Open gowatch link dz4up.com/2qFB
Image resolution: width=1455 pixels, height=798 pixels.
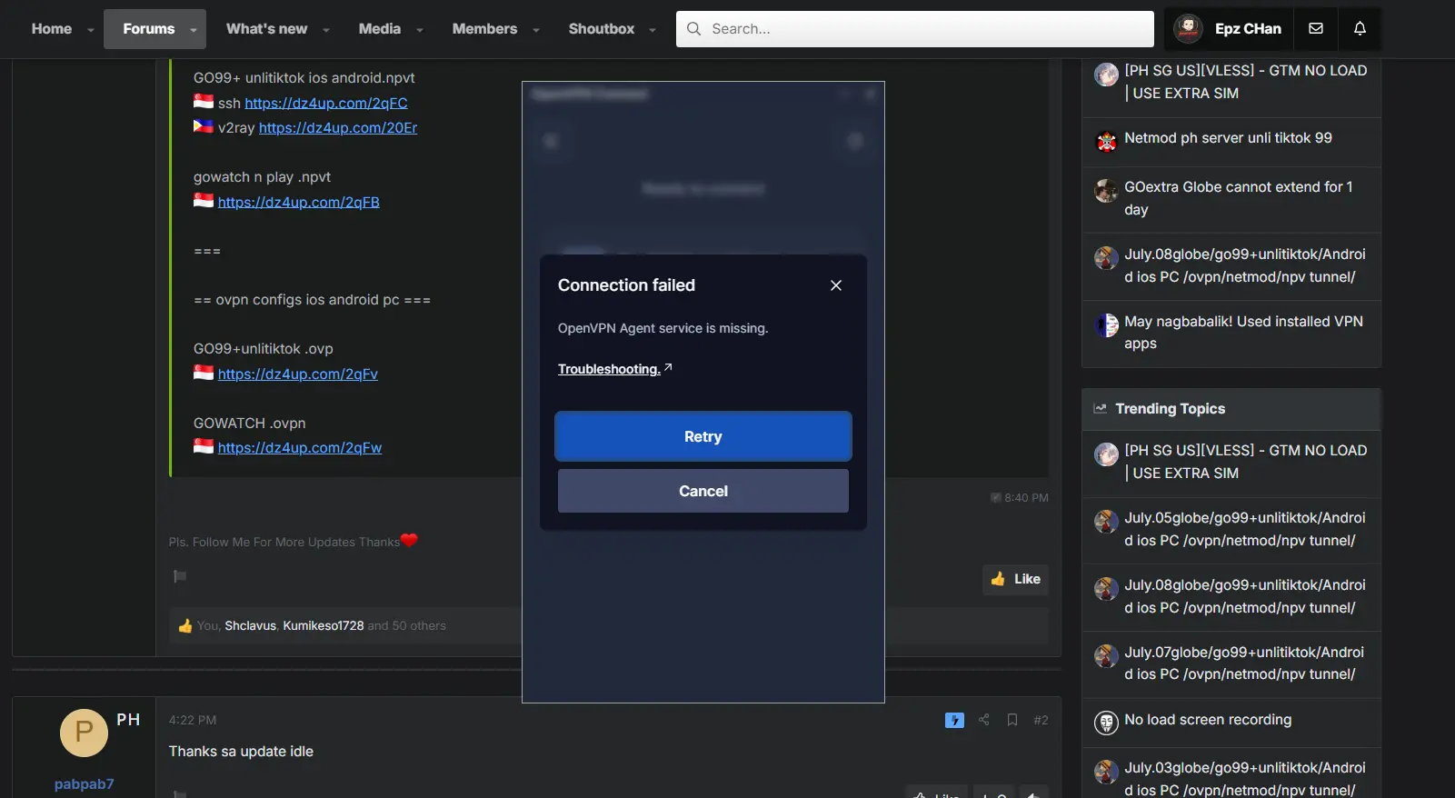tap(299, 202)
